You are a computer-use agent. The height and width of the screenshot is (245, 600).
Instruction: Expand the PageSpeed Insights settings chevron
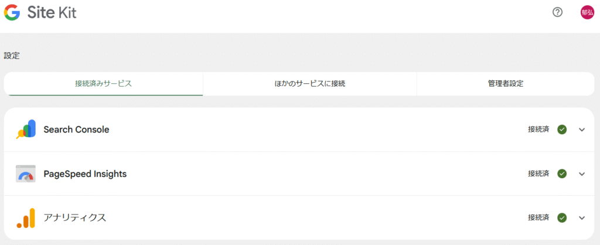(582, 174)
